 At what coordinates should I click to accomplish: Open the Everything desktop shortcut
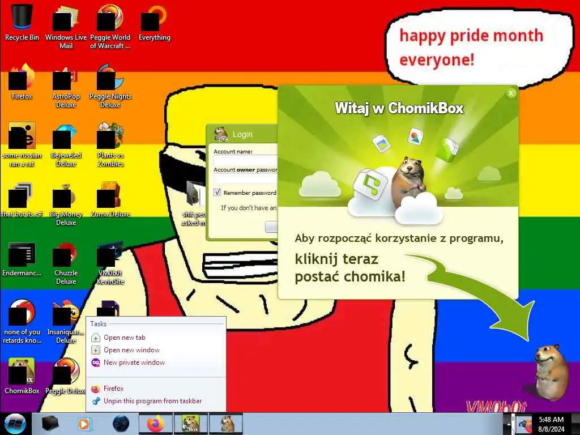point(154,22)
